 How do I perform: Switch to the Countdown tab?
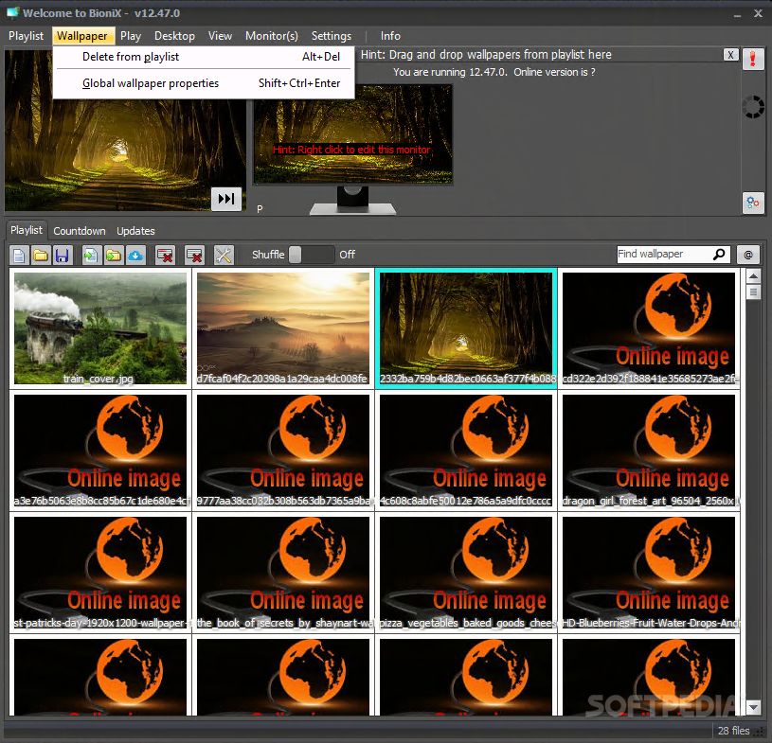coord(80,231)
